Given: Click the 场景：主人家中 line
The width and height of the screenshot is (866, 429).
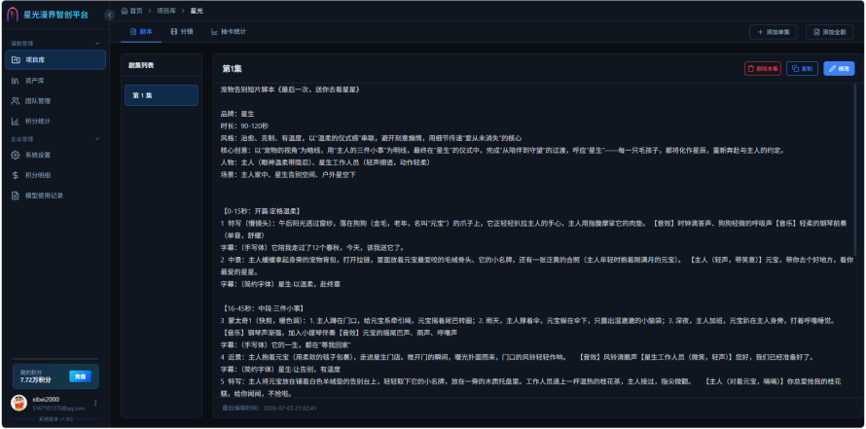Looking at the screenshot, I should click(288, 174).
